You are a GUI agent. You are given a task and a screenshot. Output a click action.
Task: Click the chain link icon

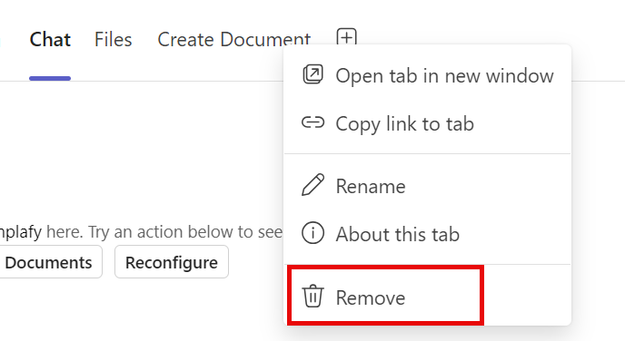pyautogui.click(x=312, y=122)
